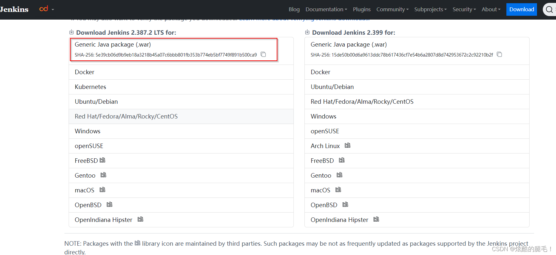
Task: Download weekly Generic Java package (.war)
Action: tap(349, 44)
